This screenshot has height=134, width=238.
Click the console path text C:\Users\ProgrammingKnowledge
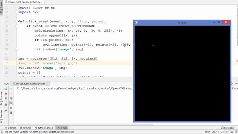pyautogui.click(x=46, y=88)
